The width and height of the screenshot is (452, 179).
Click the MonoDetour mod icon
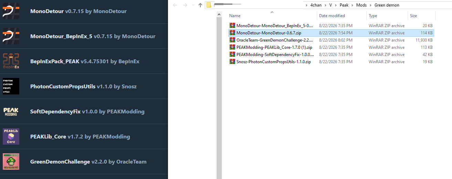point(11,11)
